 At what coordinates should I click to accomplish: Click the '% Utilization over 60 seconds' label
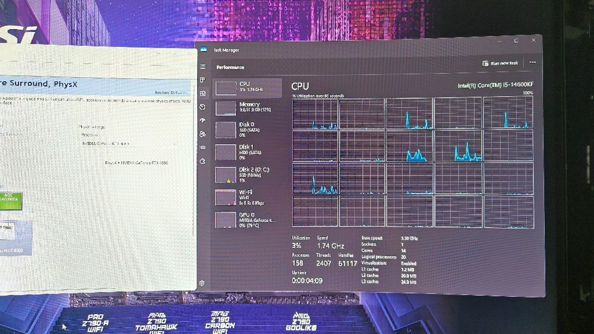(318, 96)
